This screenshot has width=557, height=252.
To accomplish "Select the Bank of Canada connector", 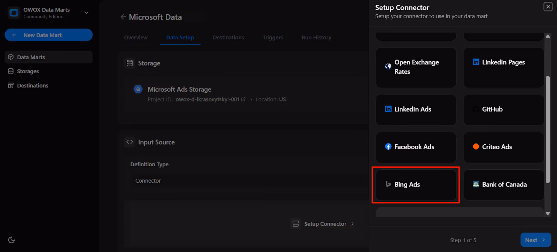I will point(504,185).
